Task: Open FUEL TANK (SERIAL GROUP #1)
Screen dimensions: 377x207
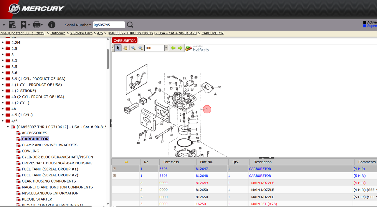Action: coord(50,169)
